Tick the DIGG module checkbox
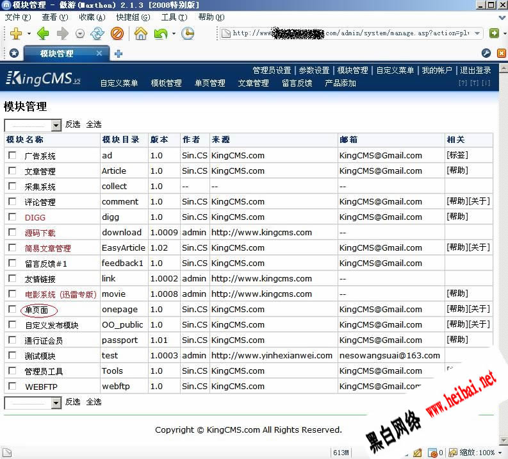The height and width of the screenshot is (459, 508). 12,217
